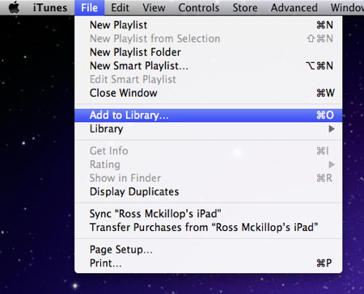
Task: Open the Store menu
Action: click(245, 7)
